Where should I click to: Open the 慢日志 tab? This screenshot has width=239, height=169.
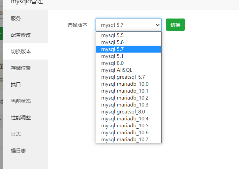point(25,150)
